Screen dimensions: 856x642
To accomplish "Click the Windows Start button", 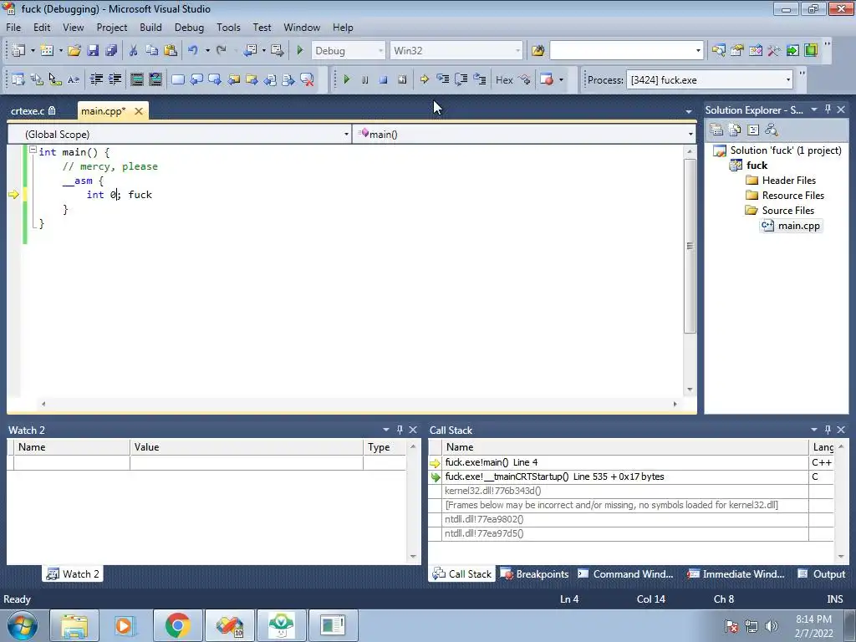I will point(22,625).
